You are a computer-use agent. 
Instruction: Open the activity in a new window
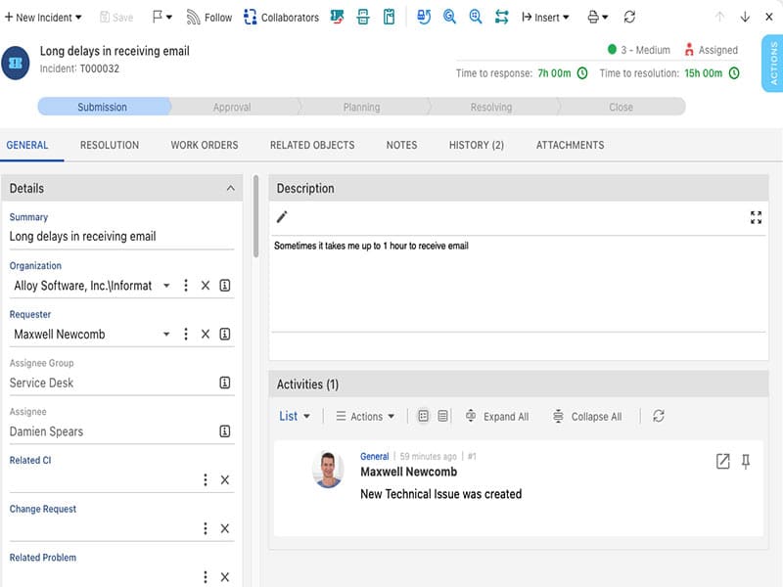[723, 462]
